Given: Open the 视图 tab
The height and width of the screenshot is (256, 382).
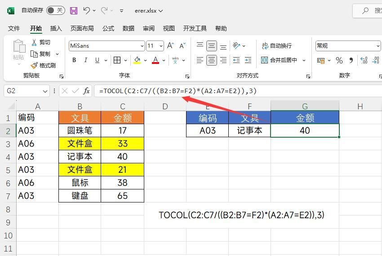Looking at the screenshot, I should point(169,28).
